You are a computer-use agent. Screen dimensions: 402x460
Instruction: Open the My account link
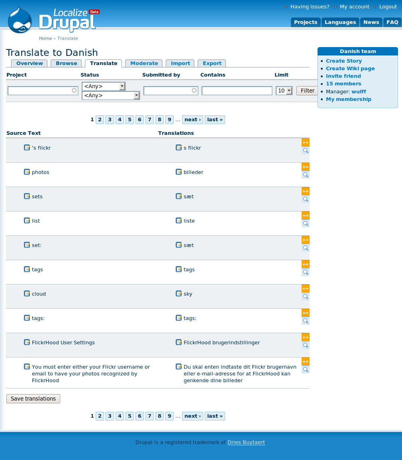(x=355, y=6)
